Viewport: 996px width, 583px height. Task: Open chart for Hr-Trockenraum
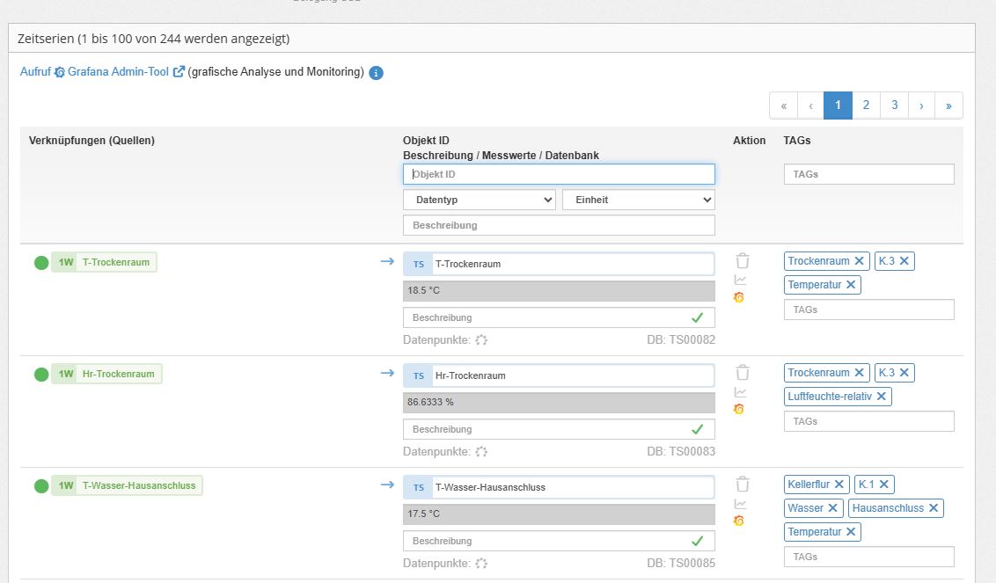point(740,392)
